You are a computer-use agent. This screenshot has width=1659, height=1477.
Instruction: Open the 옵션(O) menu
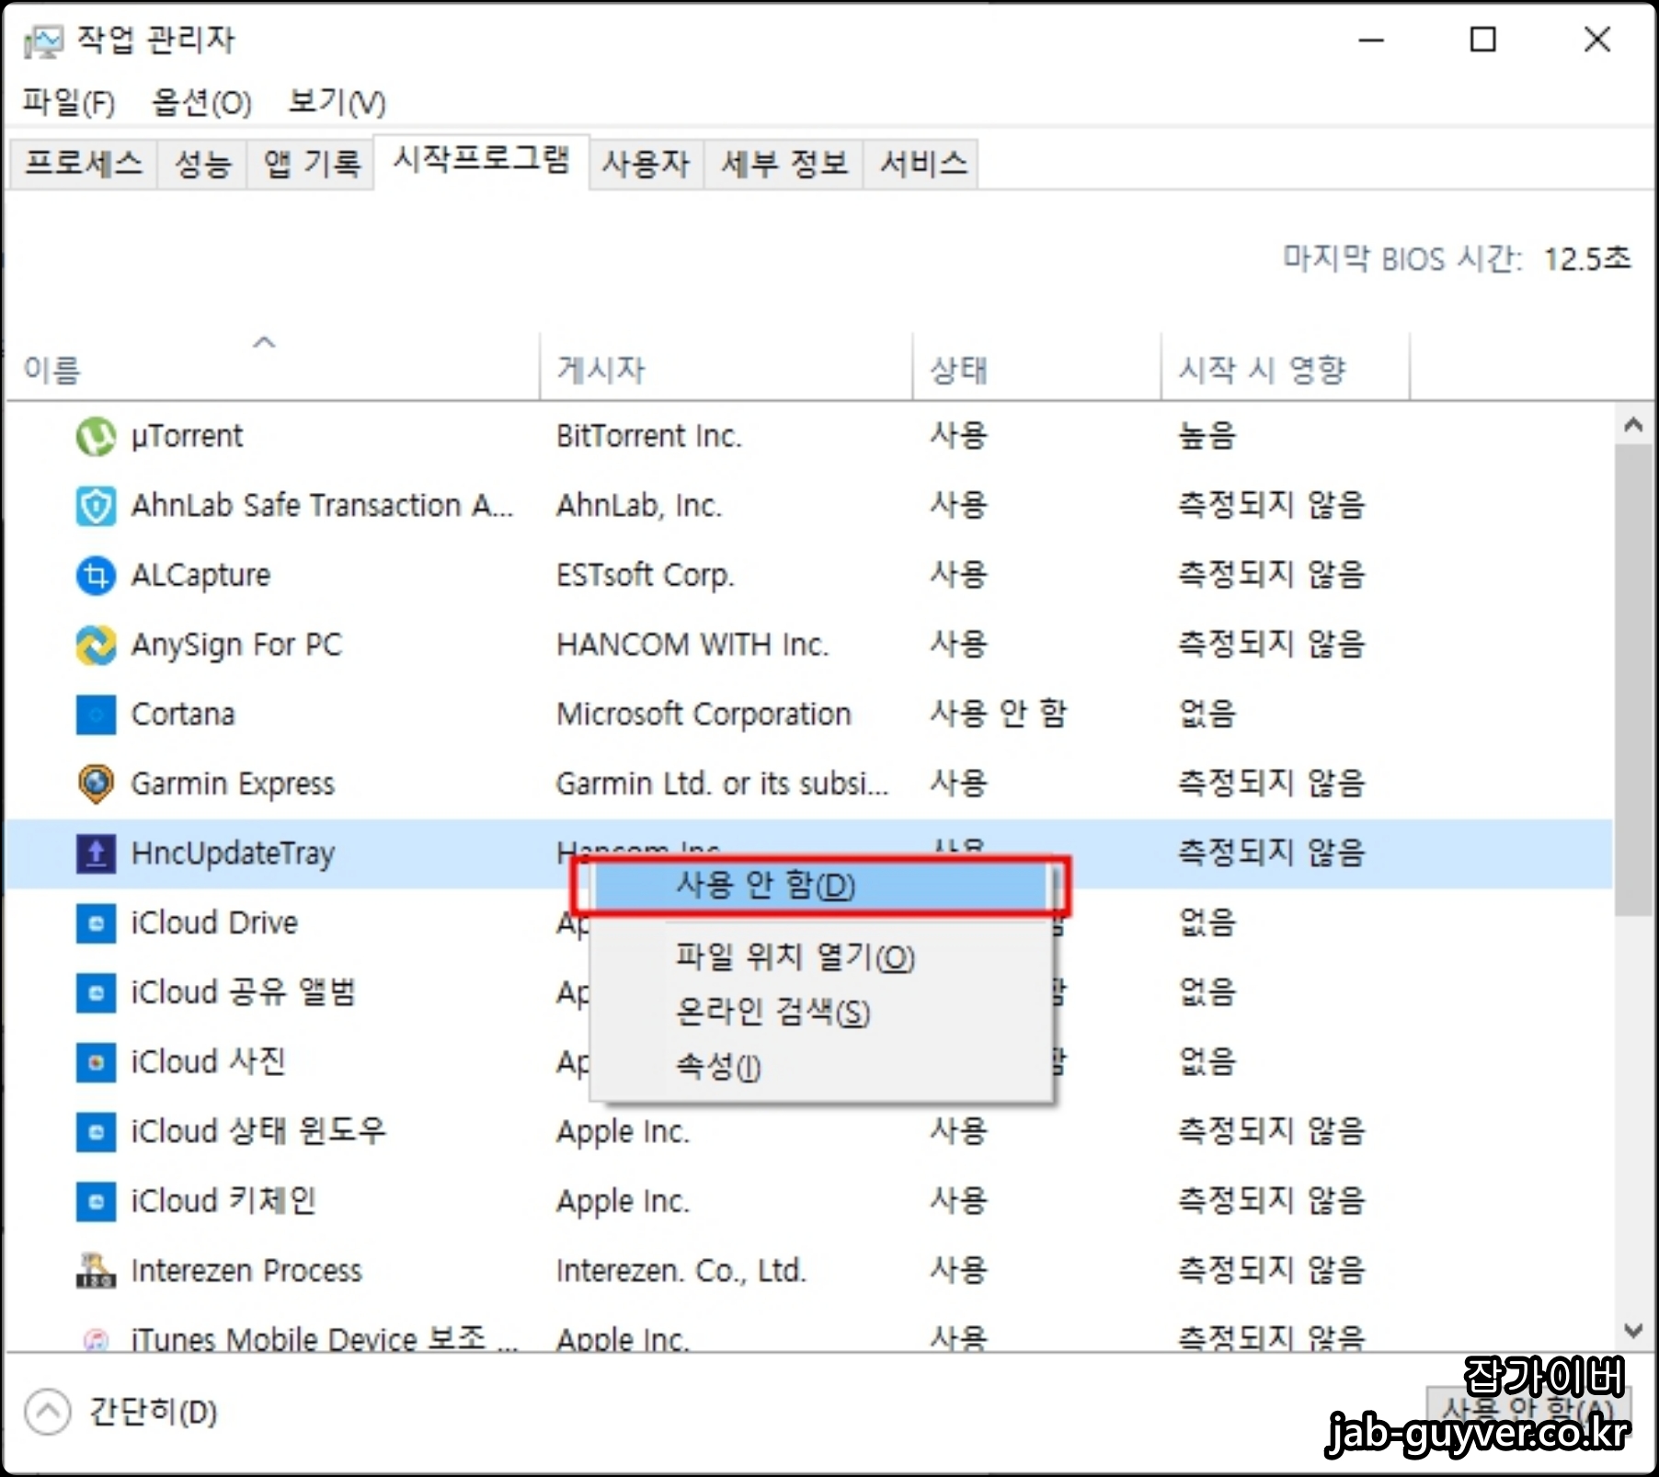point(201,102)
